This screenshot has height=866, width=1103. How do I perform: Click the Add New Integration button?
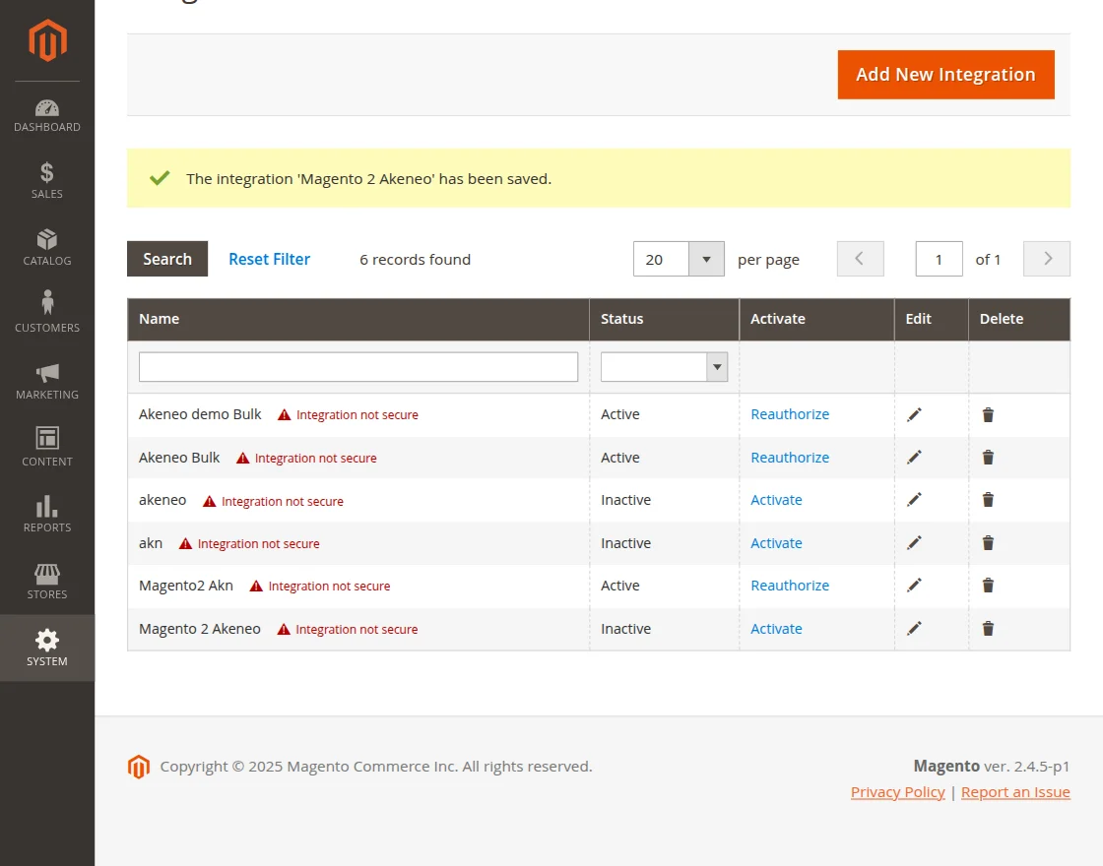tap(944, 74)
